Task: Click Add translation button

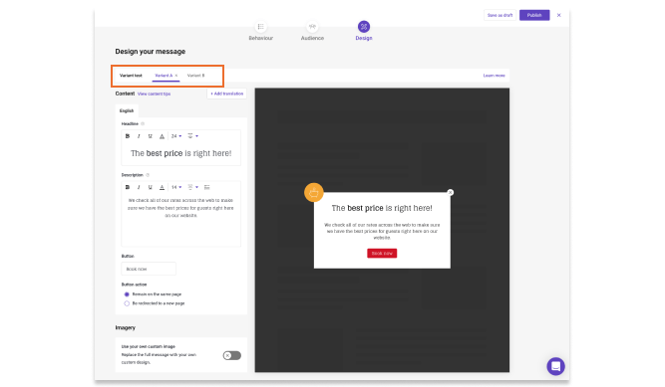Action: (227, 94)
